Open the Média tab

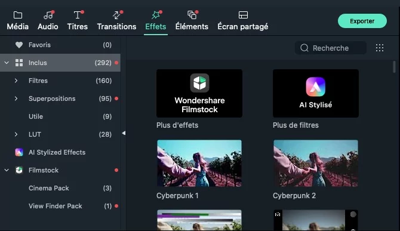click(17, 21)
